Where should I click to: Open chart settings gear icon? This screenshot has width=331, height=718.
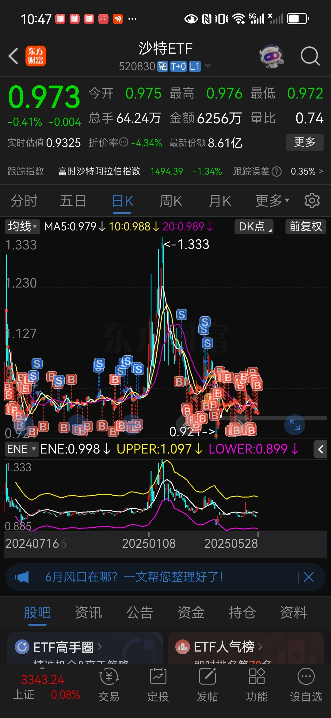tap(312, 201)
